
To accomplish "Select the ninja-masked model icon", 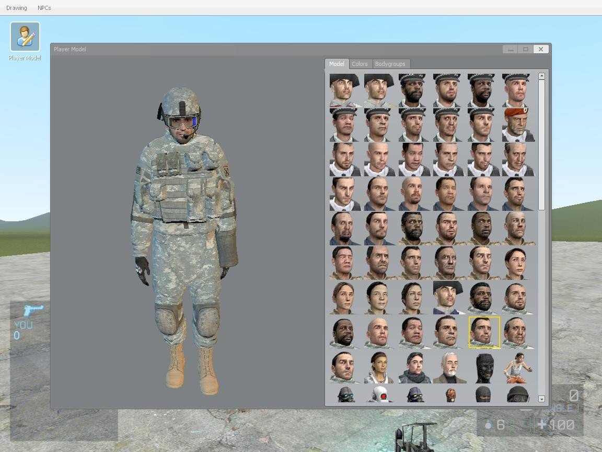I will pyautogui.click(x=483, y=396).
